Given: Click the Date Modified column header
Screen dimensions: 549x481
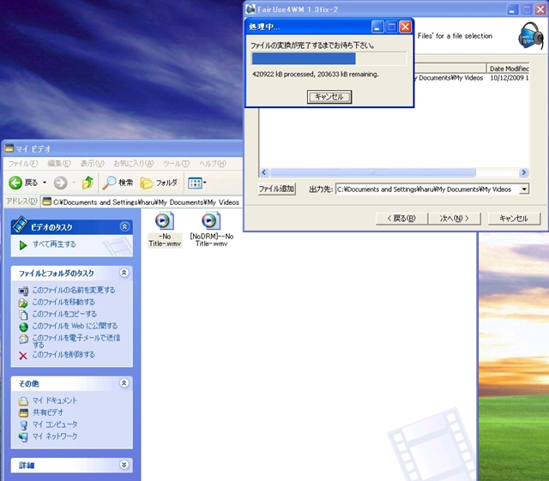Looking at the screenshot, I should click(508, 69).
